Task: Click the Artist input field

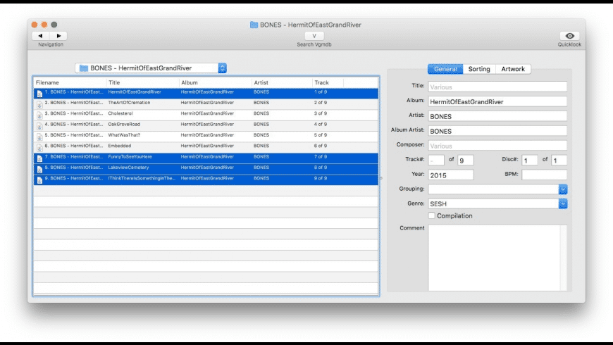Action: click(497, 116)
